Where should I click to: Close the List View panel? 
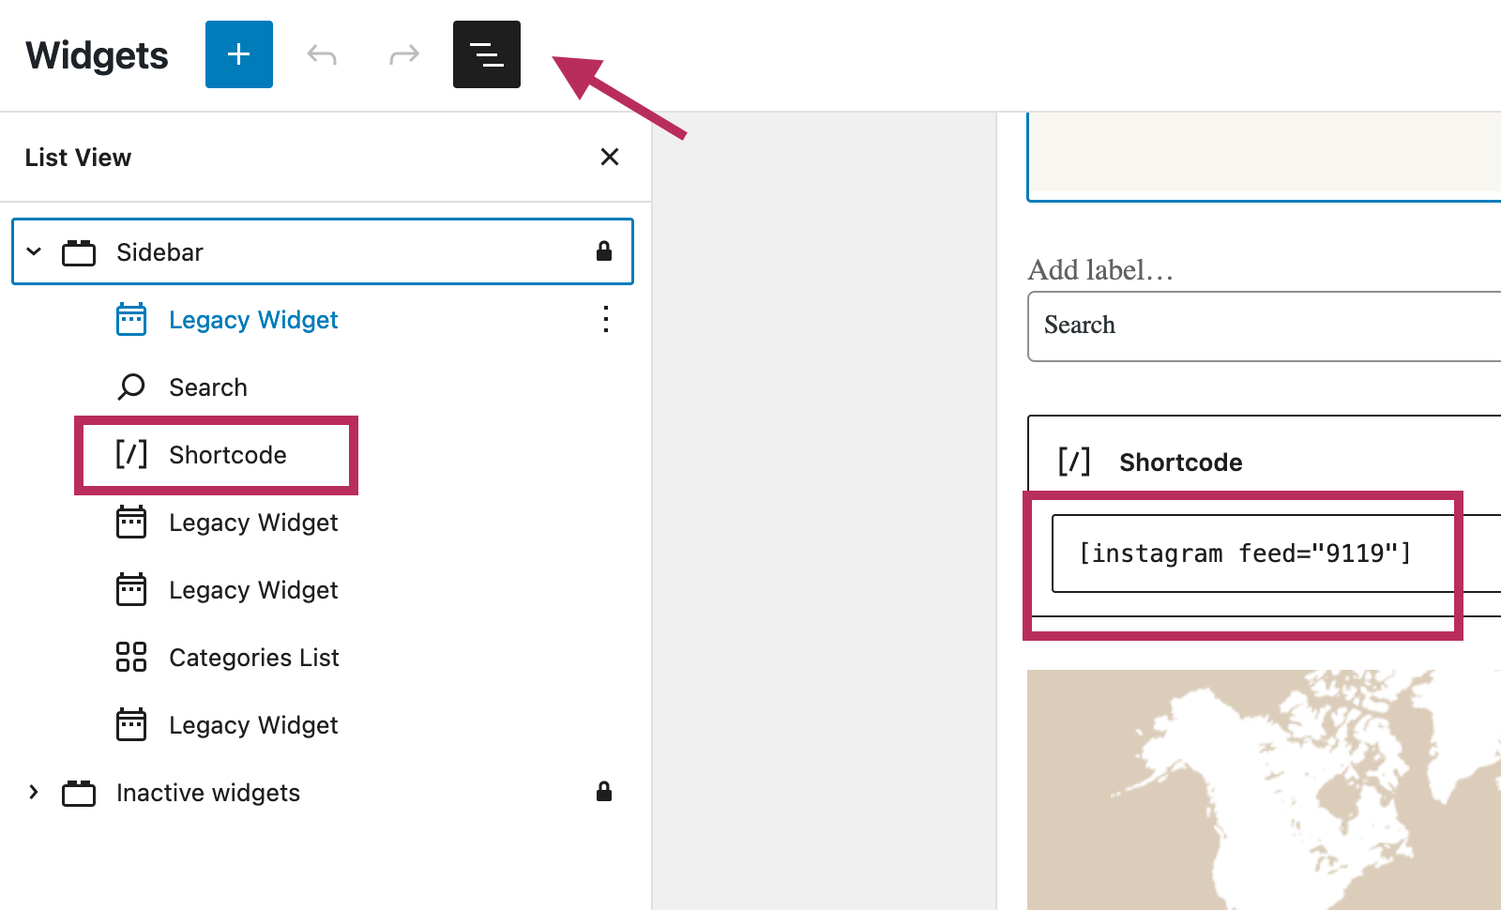[x=609, y=157]
